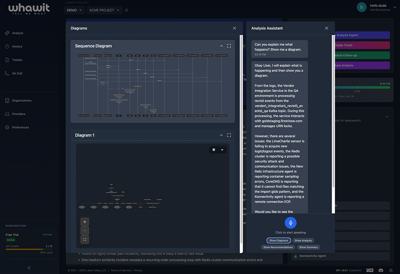Click the green timeline bar
400x274 pixels.
[x=362, y=88]
